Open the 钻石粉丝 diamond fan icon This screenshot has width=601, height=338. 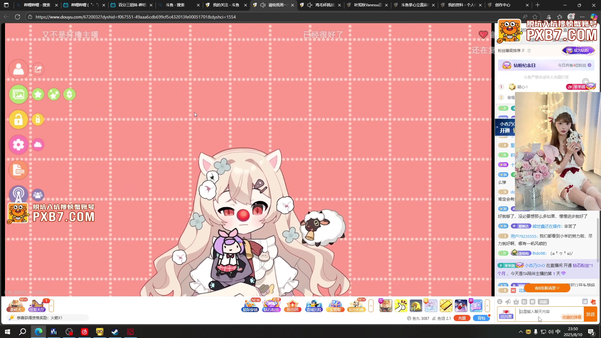coord(271,306)
